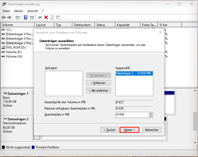The image size is (198, 157).
Task: Increase Speicherplatz value with up arrow
Action: click(x=151, y=113)
